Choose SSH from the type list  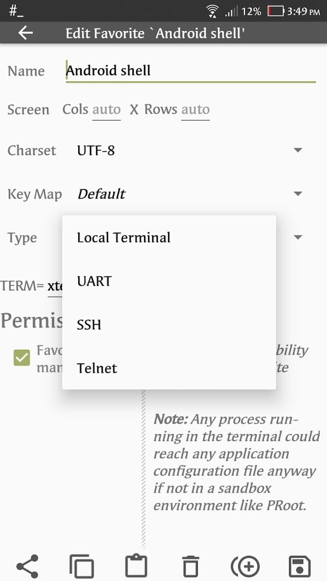click(88, 324)
